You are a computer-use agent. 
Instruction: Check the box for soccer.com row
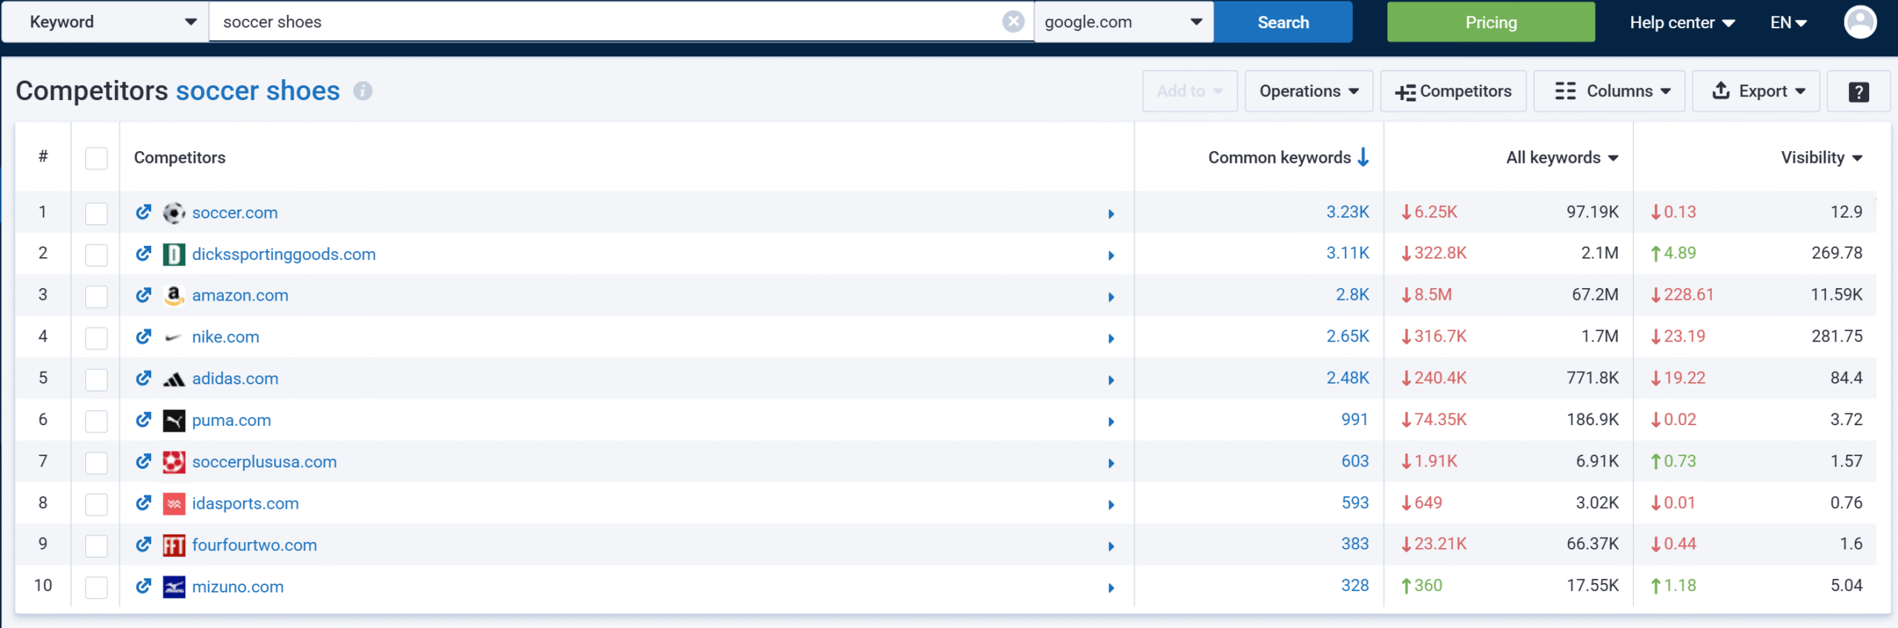[96, 213]
